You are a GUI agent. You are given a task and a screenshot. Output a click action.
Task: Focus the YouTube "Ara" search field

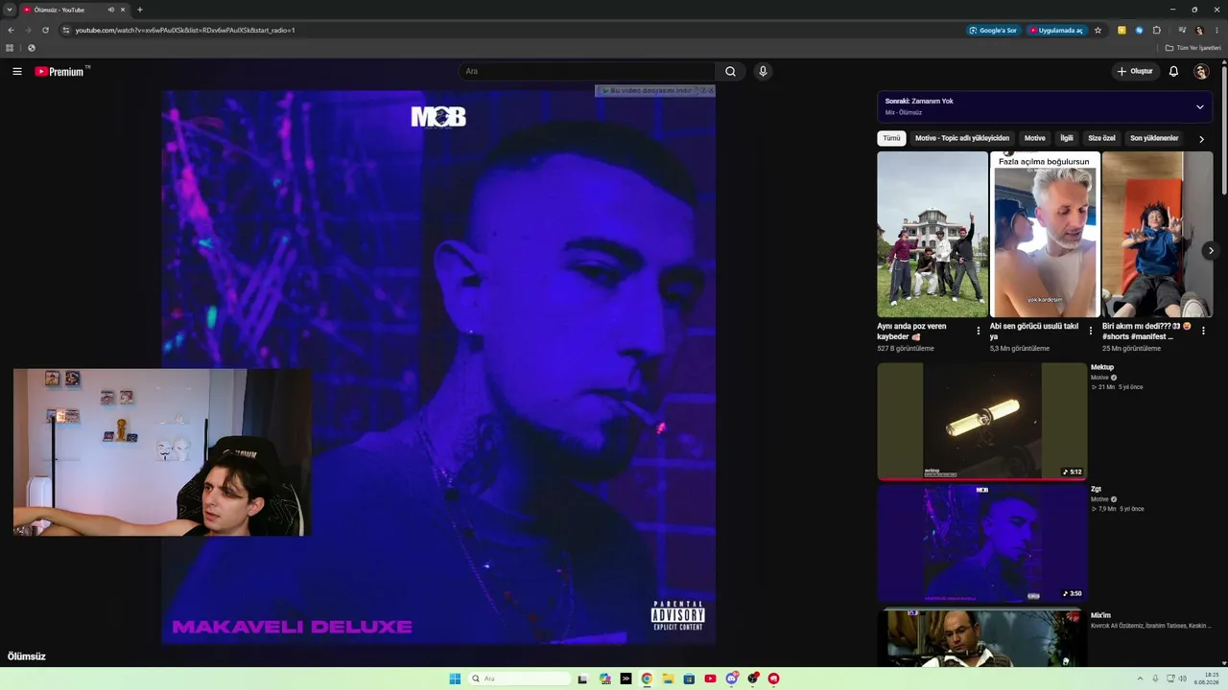[x=587, y=71]
